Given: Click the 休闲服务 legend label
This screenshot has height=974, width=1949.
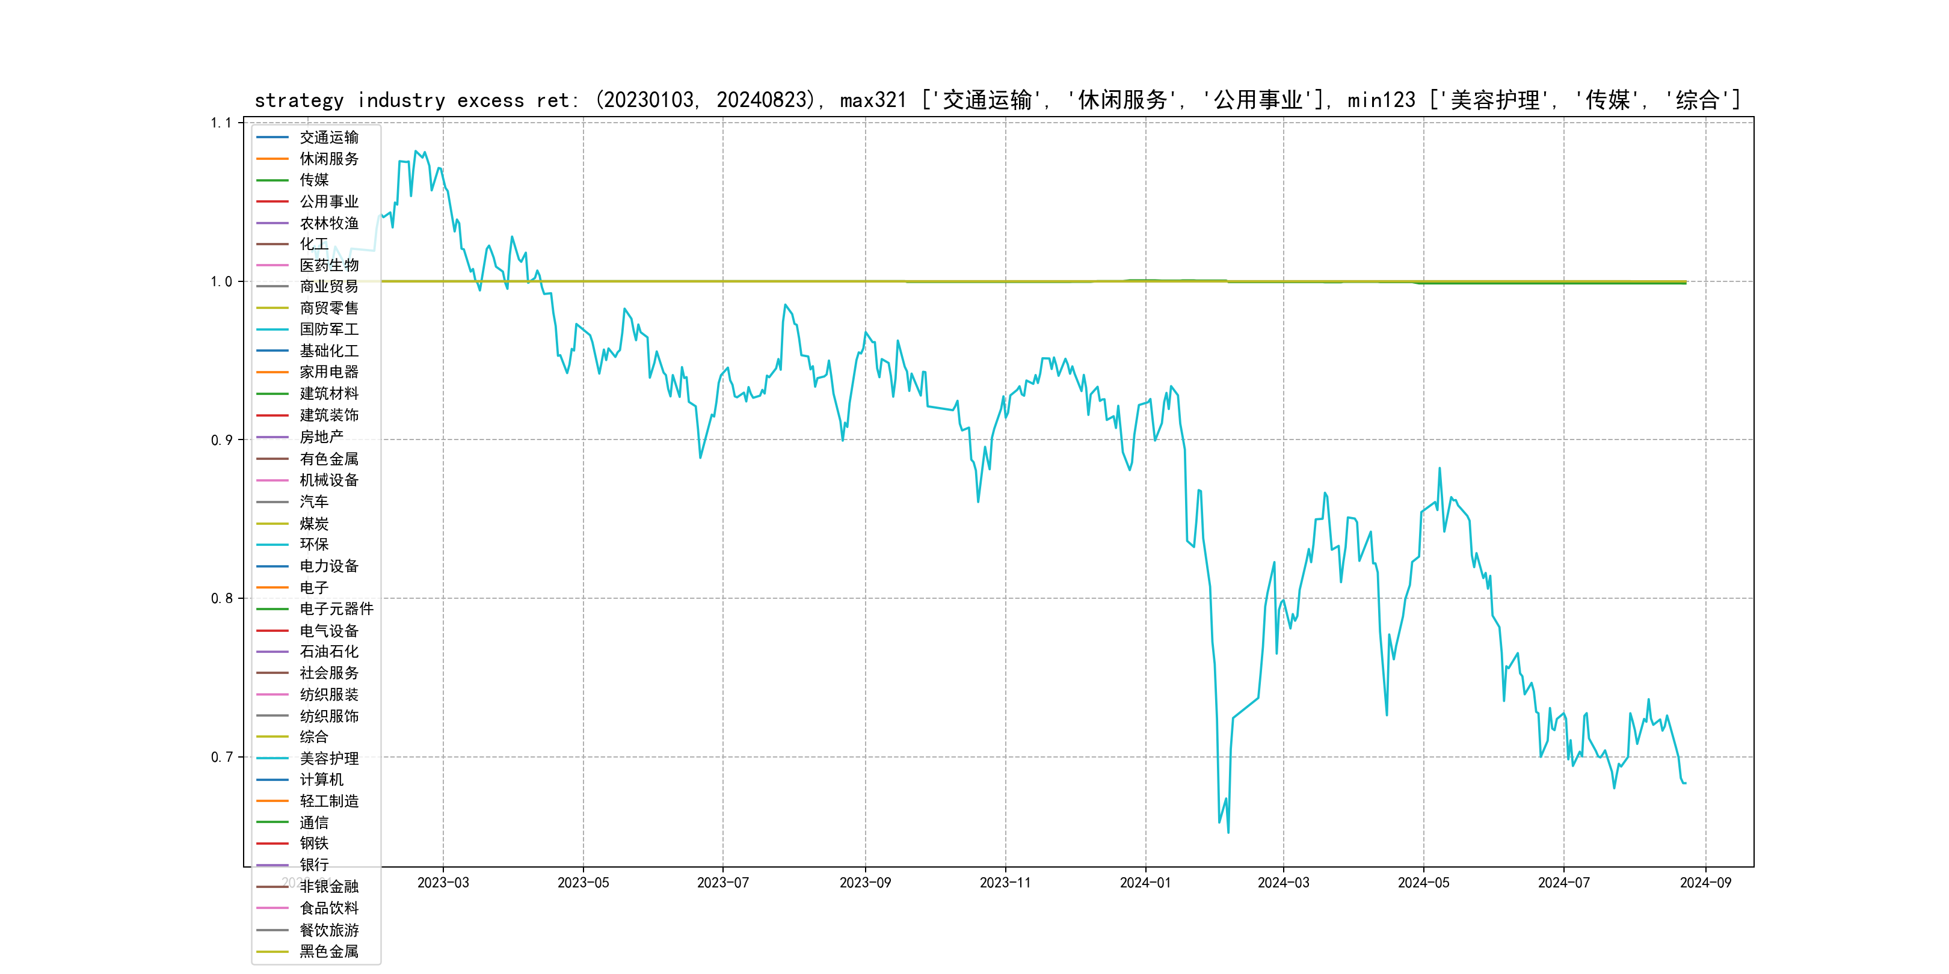Looking at the screenshot, I should click(x=328, y=159).
